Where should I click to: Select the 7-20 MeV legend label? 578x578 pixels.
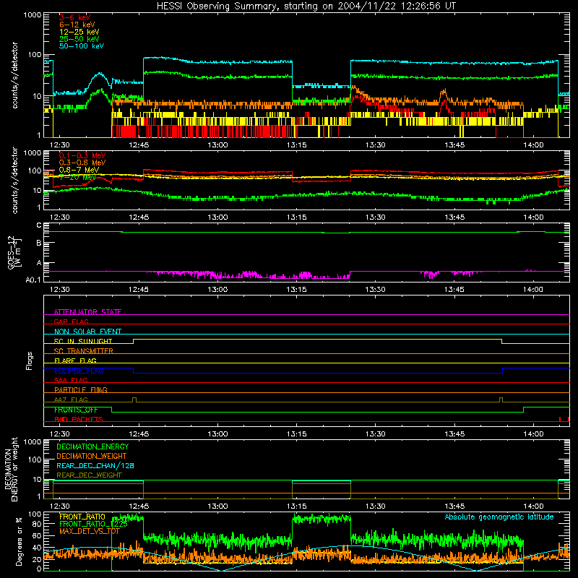click(x=77, y=177)
